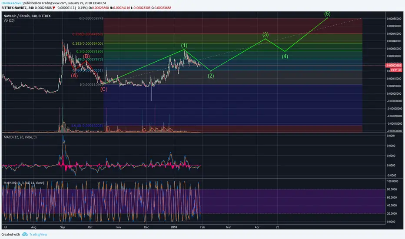Select the green (1) wave label

coord(184,46)
